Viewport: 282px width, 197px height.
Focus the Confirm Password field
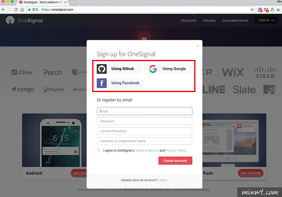145,131
